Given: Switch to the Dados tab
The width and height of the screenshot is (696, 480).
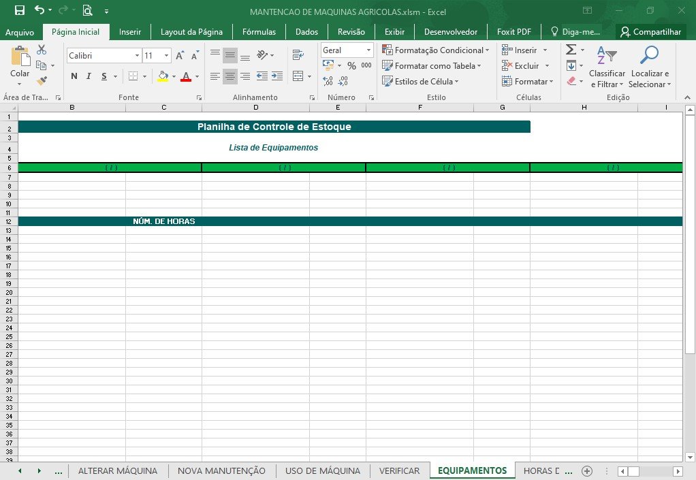Looking at the screenshot, I should [306, 32].
